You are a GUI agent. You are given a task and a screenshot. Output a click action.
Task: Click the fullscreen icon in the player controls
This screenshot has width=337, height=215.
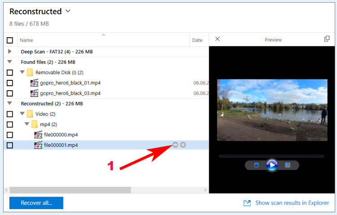[x=288, y=165]
